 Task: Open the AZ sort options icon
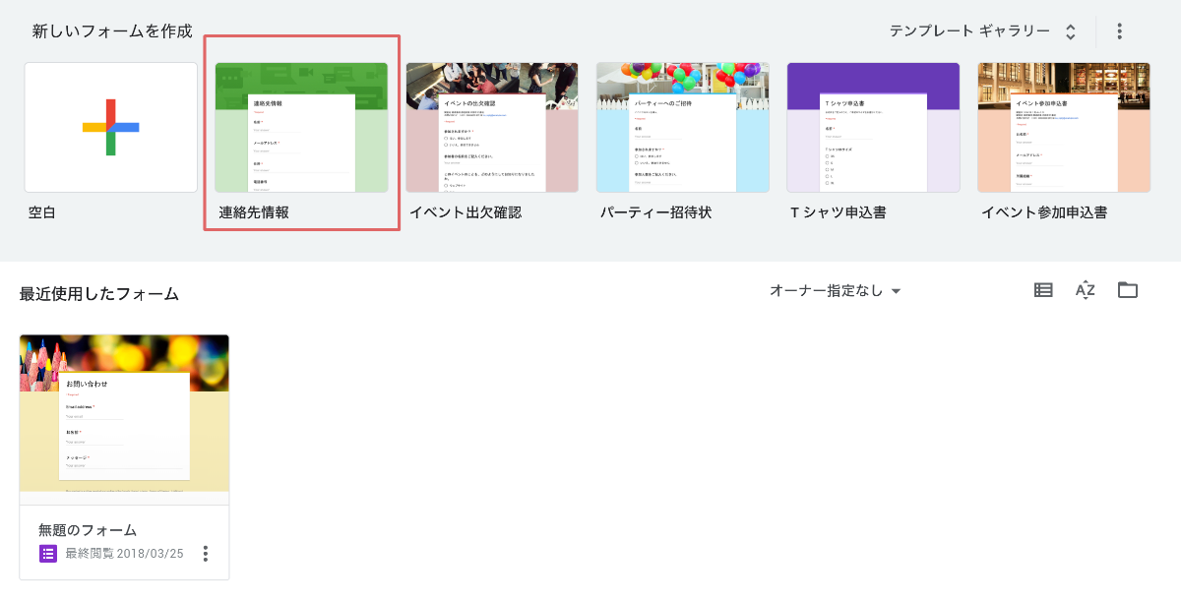point(1086,290)
